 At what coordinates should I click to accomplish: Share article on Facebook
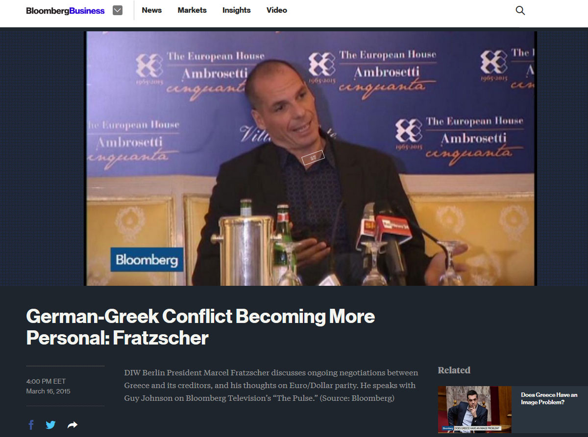pos(31,425)
